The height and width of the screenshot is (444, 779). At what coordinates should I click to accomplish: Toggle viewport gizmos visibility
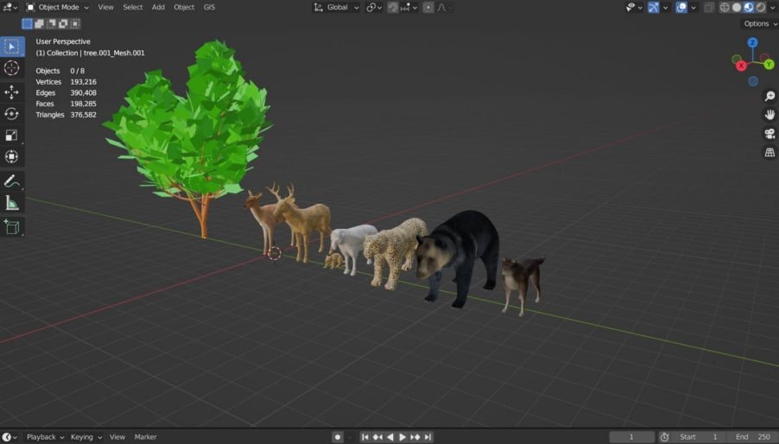pyautogui.click(x=653, y=8)
